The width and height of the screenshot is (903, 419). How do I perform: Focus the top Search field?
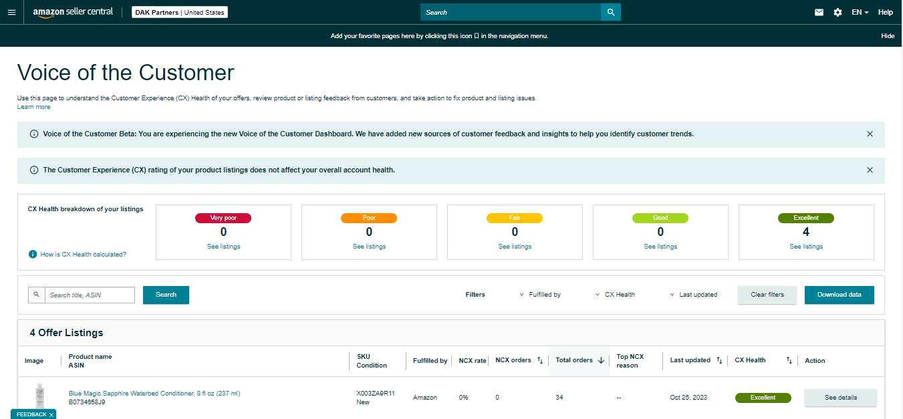point(511,12)
